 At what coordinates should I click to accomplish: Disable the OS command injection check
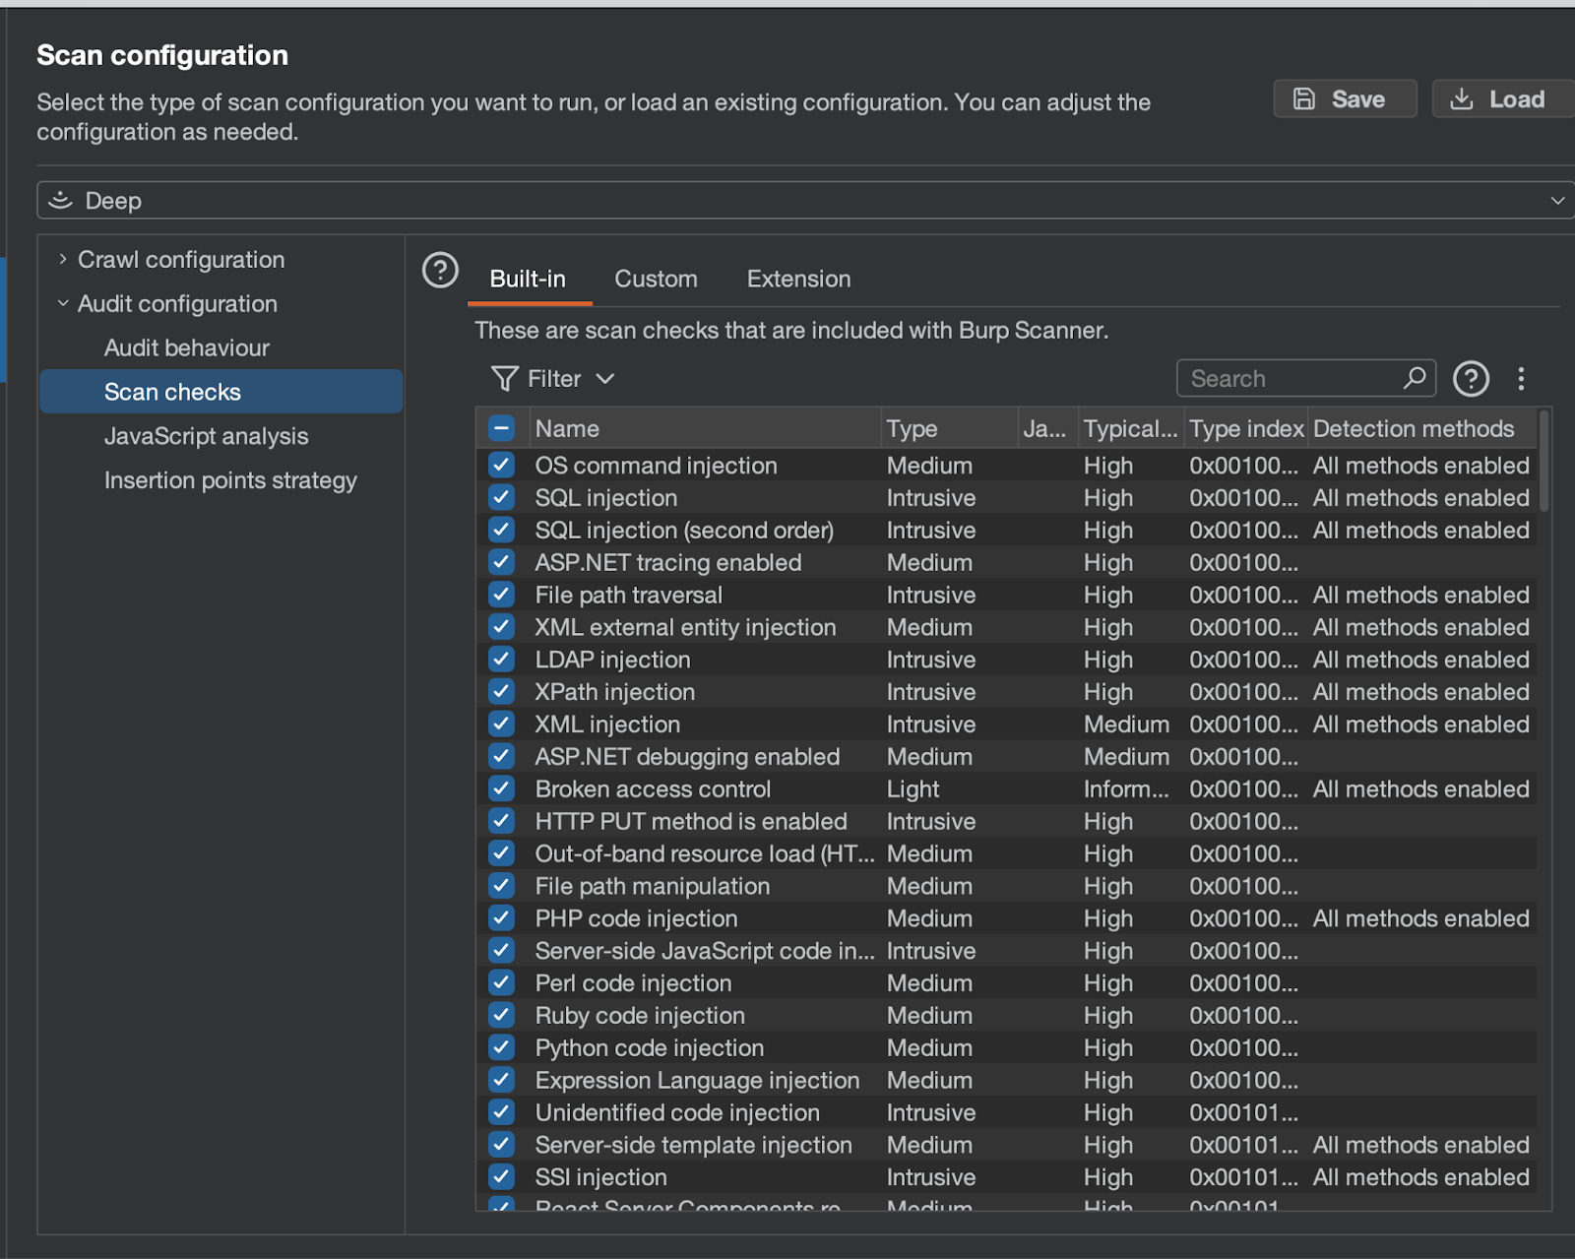click(501, 466)
